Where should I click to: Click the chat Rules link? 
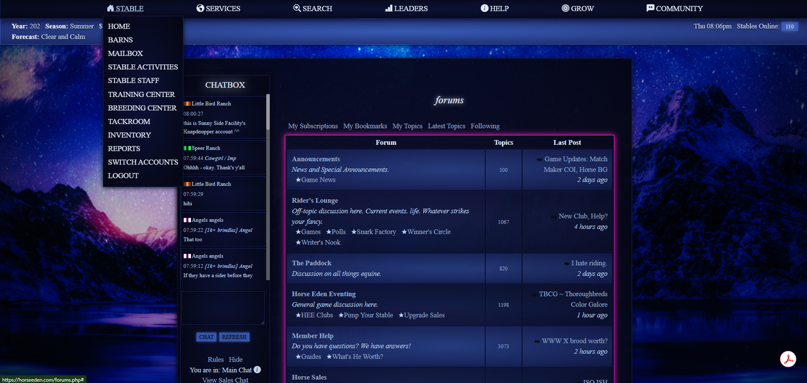(216, 360)
